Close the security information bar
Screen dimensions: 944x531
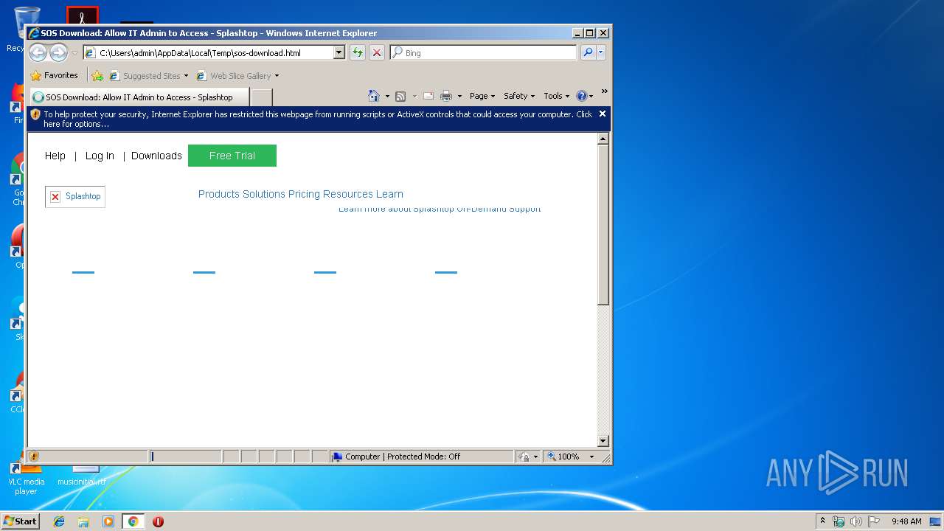point(603,114)
